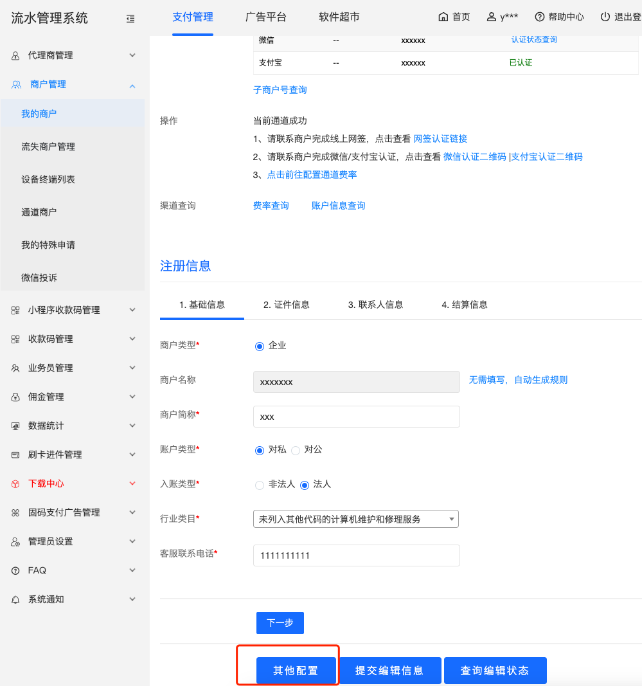Collapse the 商户管理 menu chevron
Viewport: 642px width, 686px height.
[x=132, y=86]
